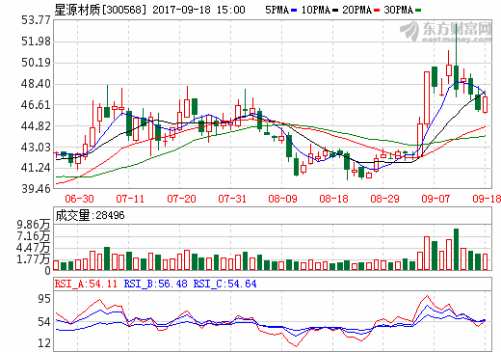
Task: Click the highest red RSI peak in September
Action: coord(427,296)
